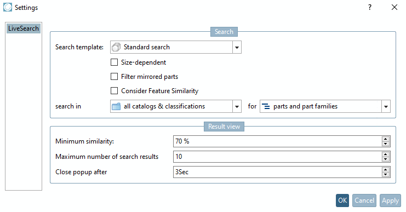Click the Standard search cube icon
406x212 pixels.
(x=116, y=47)
